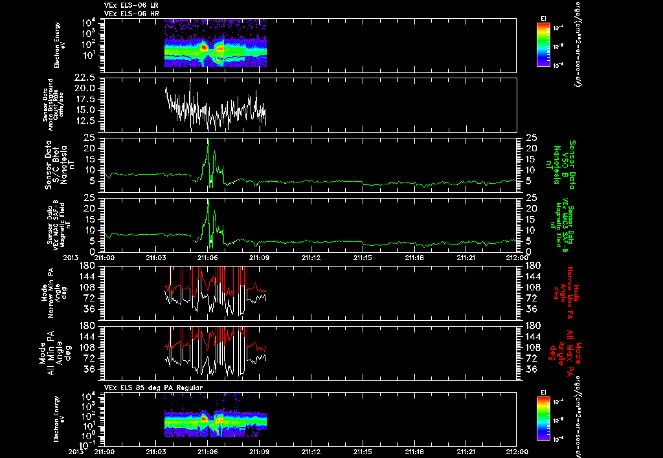This screenshot has height=458, width=663.
Task: Click "211:03" on the middle time axis
Action: pos(156,257)
